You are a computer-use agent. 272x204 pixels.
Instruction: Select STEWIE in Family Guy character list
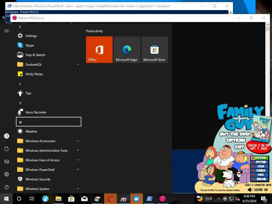point(260,158)
